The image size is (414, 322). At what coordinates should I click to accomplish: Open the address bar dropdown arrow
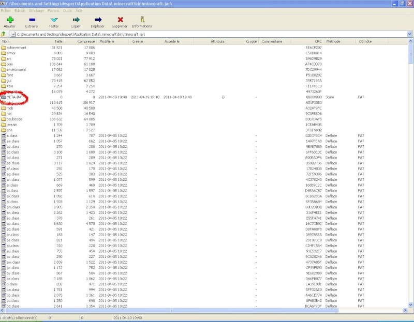pyautogui.click(x=409, y=34)
